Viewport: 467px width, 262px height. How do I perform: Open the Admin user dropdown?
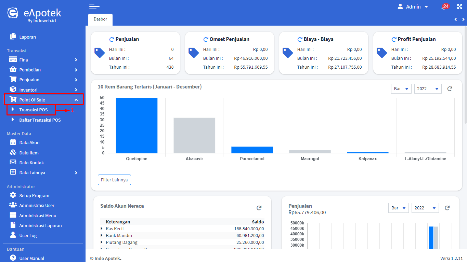click(413, 7)
